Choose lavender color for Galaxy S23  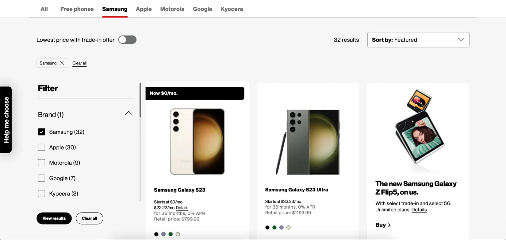[163, 234]
